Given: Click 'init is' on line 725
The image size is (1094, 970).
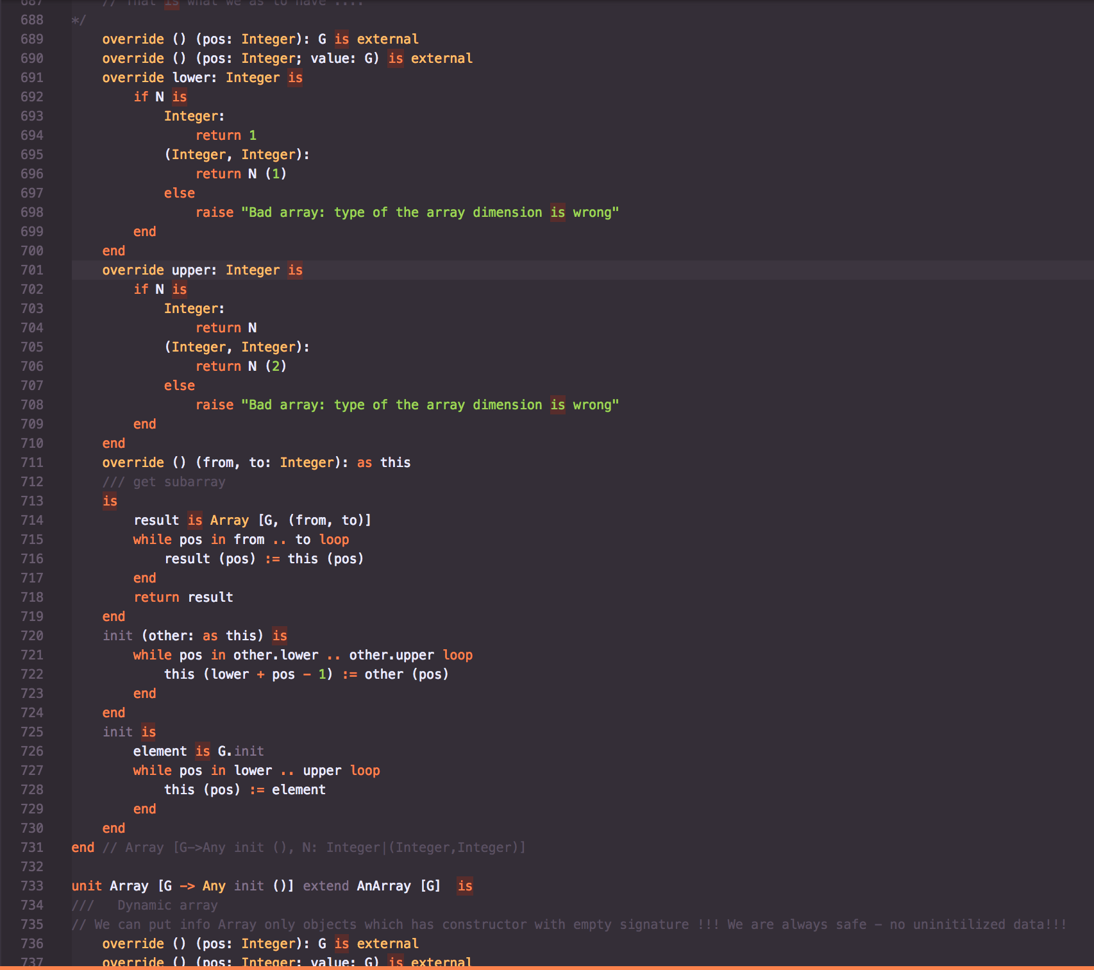Looking at the screenshot, I should coord(130,732).
